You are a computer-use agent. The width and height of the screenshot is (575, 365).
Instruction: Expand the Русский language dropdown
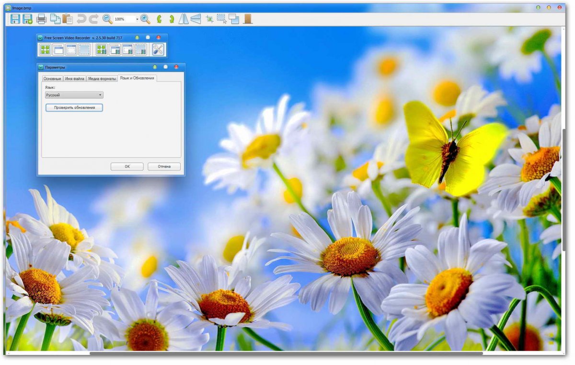tap(74, 95)
